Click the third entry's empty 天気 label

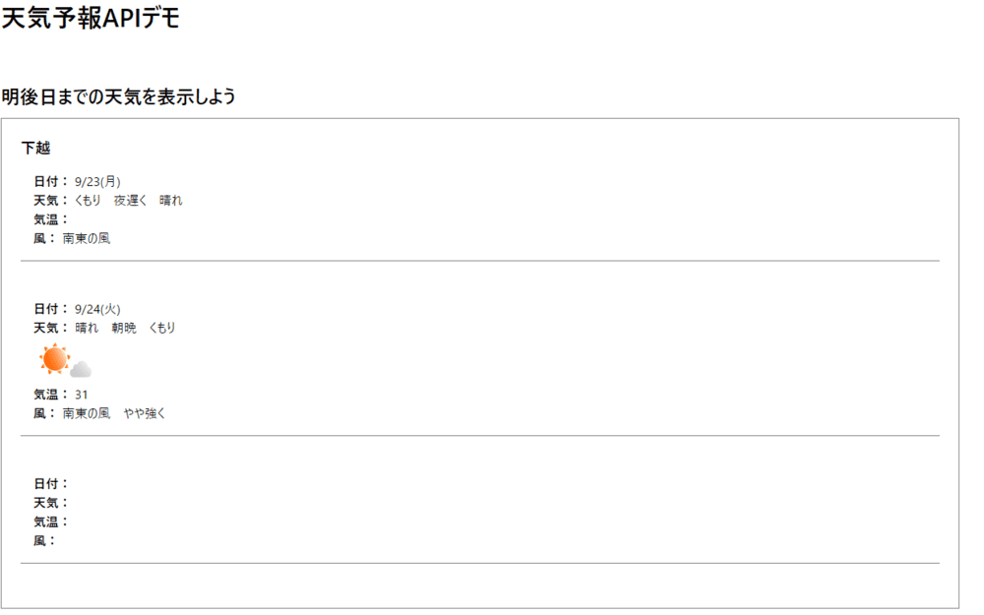tap(50, 502)
